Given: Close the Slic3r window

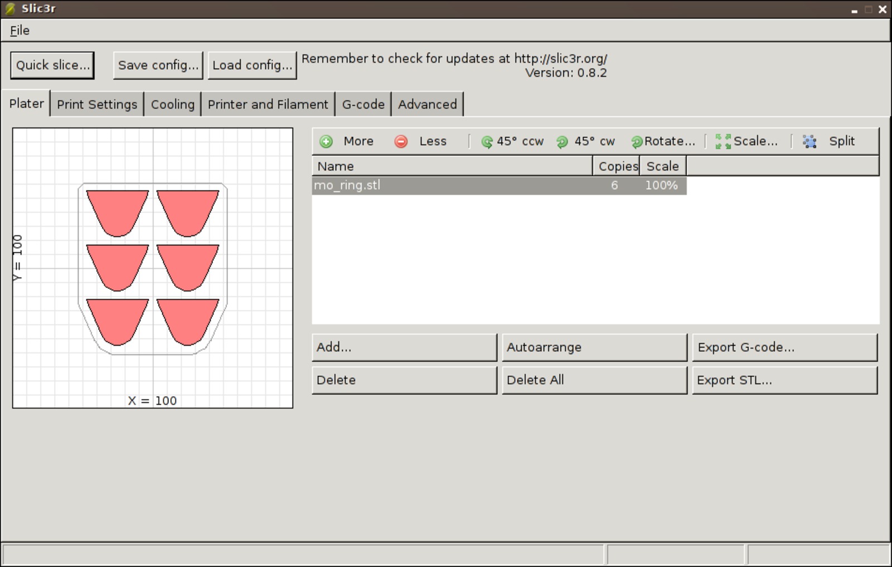Looking at the screenshot, I should [x=883, y=9].
